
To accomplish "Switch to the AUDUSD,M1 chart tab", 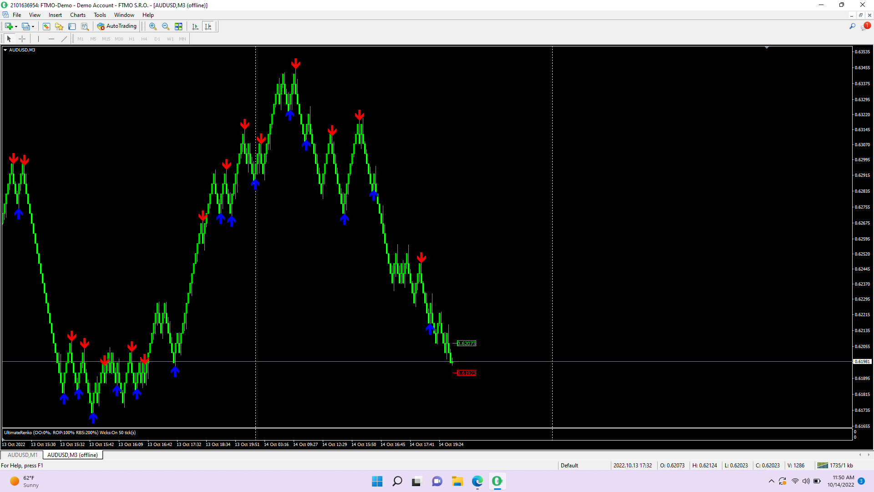I will pos(22,455).
